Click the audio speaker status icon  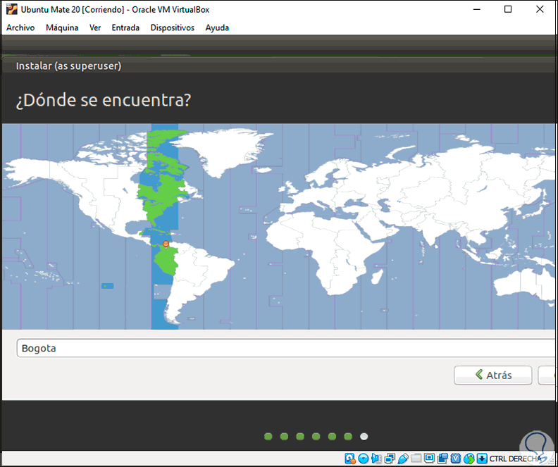[x=376, y=459]
